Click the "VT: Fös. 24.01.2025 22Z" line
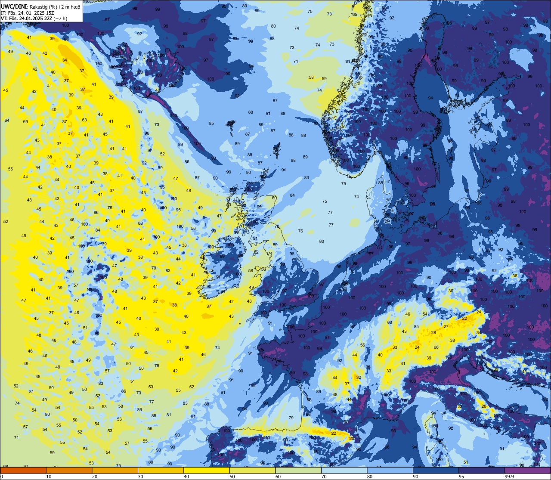551x480 pixels. click(x=26, y=19)
